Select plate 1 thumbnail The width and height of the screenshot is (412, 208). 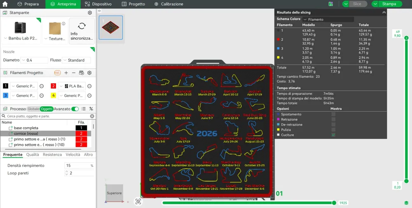[x=110, y=28]
